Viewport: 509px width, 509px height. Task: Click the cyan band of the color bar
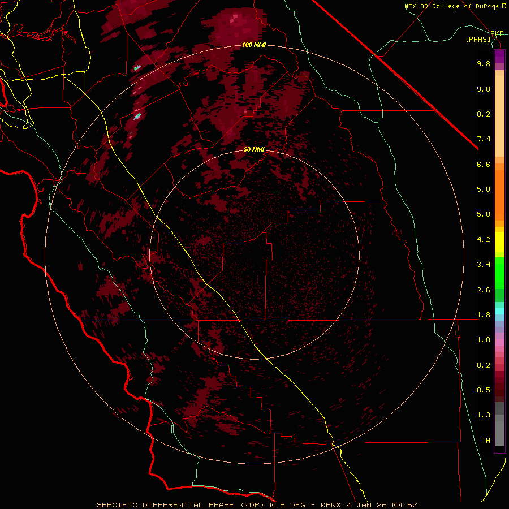point(499,311)
